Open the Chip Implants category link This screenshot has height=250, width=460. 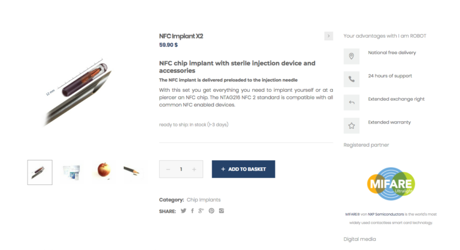pyautogui.click(x=204, y=200)
